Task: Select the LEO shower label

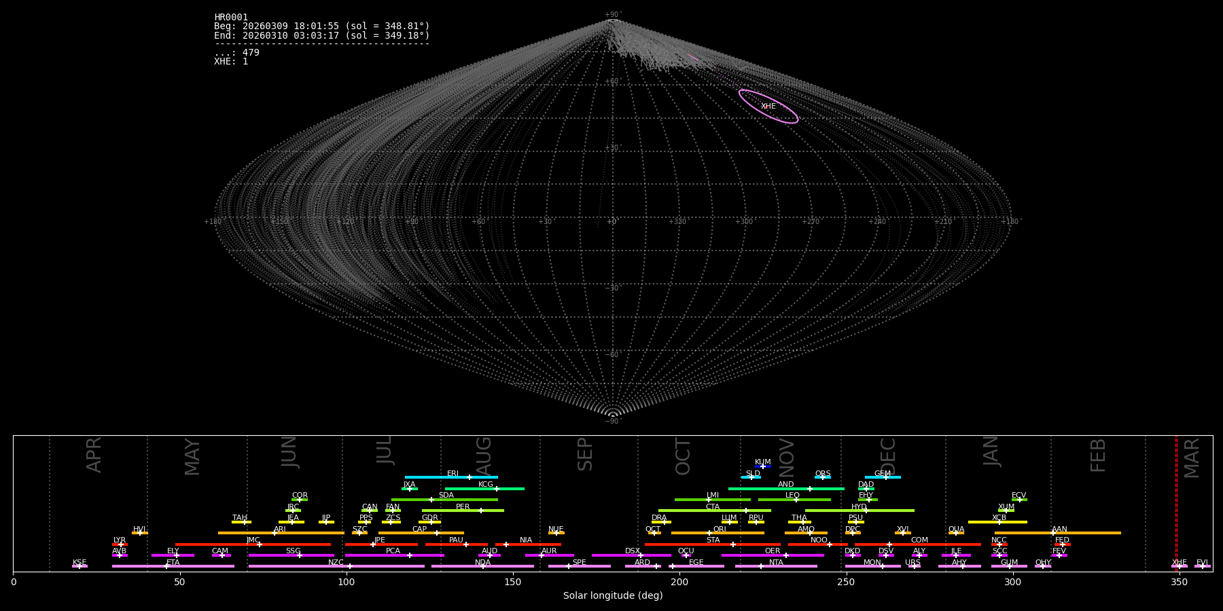Action: (793, 496)
